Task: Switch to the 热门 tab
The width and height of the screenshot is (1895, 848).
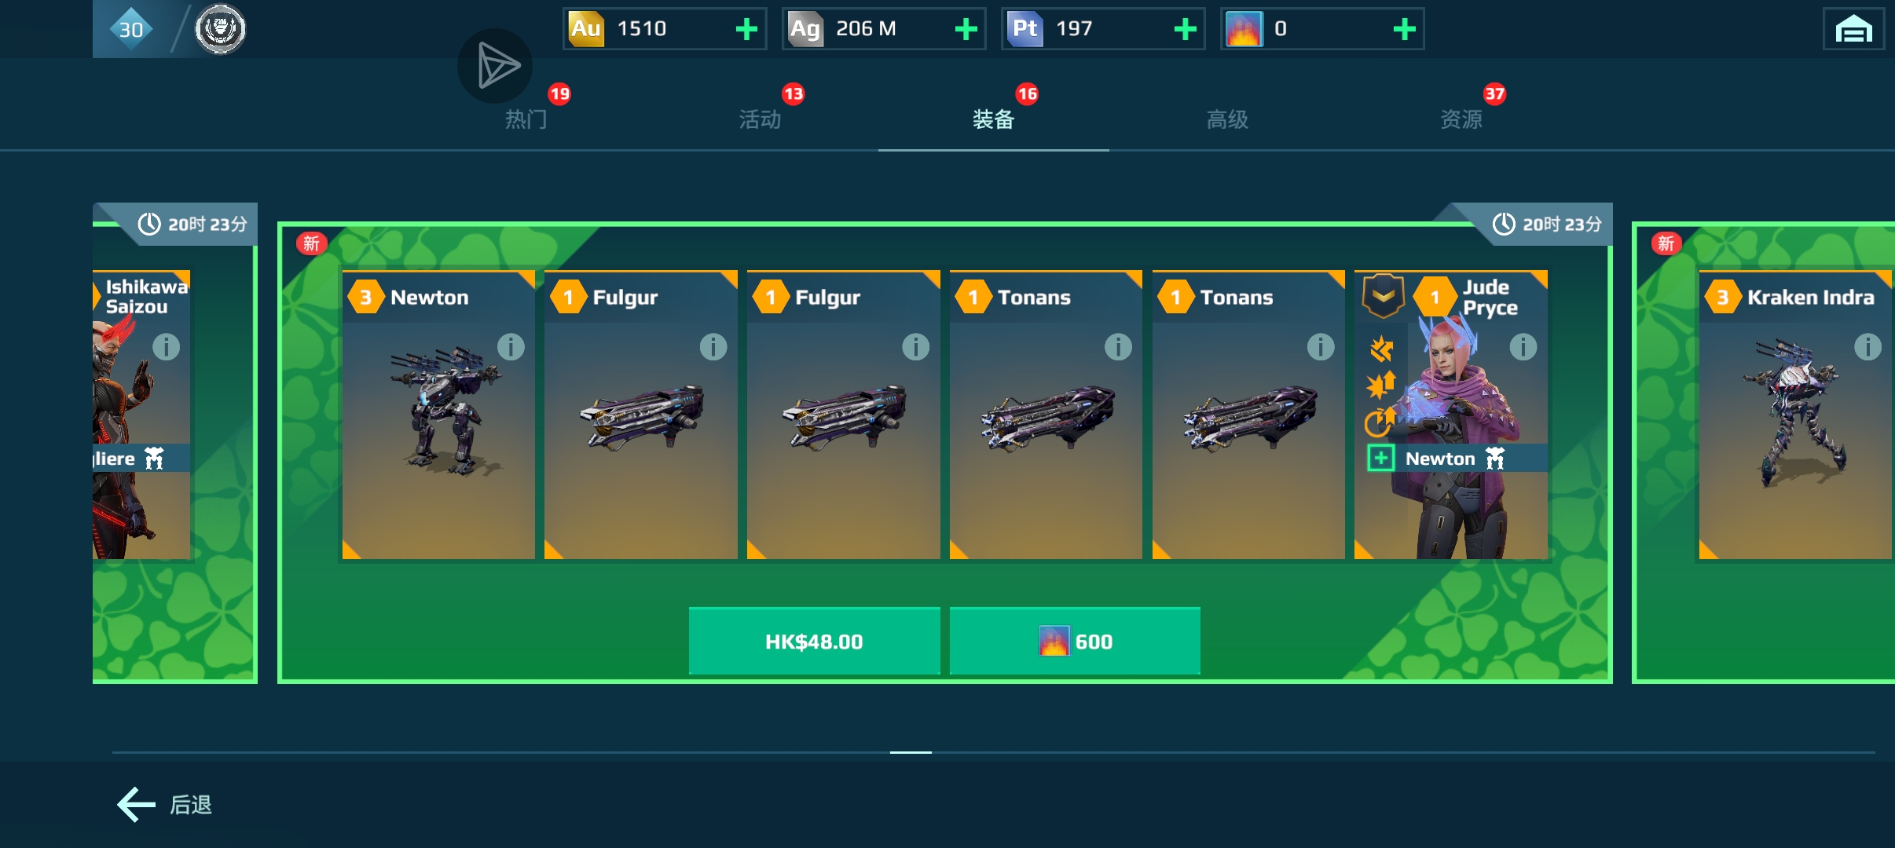Action: coord(526,119)
